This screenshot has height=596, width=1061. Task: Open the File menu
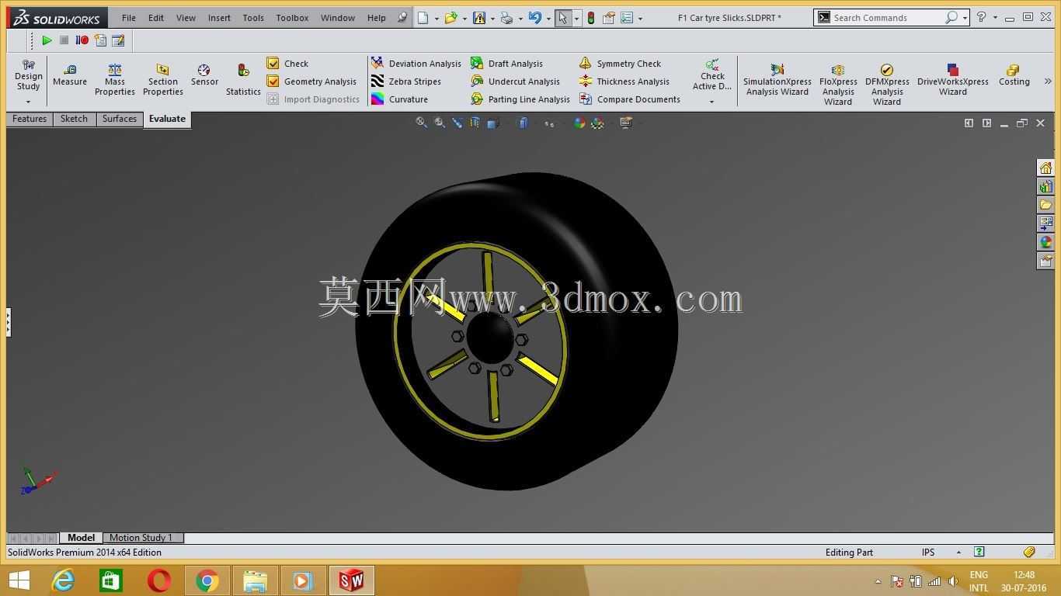coord(129,18)
